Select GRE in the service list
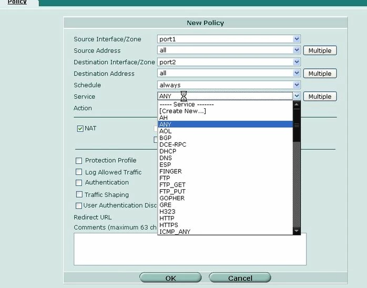The width and height of the screenshot is (367, 288). pyautogui.click(x=226, y=205)
